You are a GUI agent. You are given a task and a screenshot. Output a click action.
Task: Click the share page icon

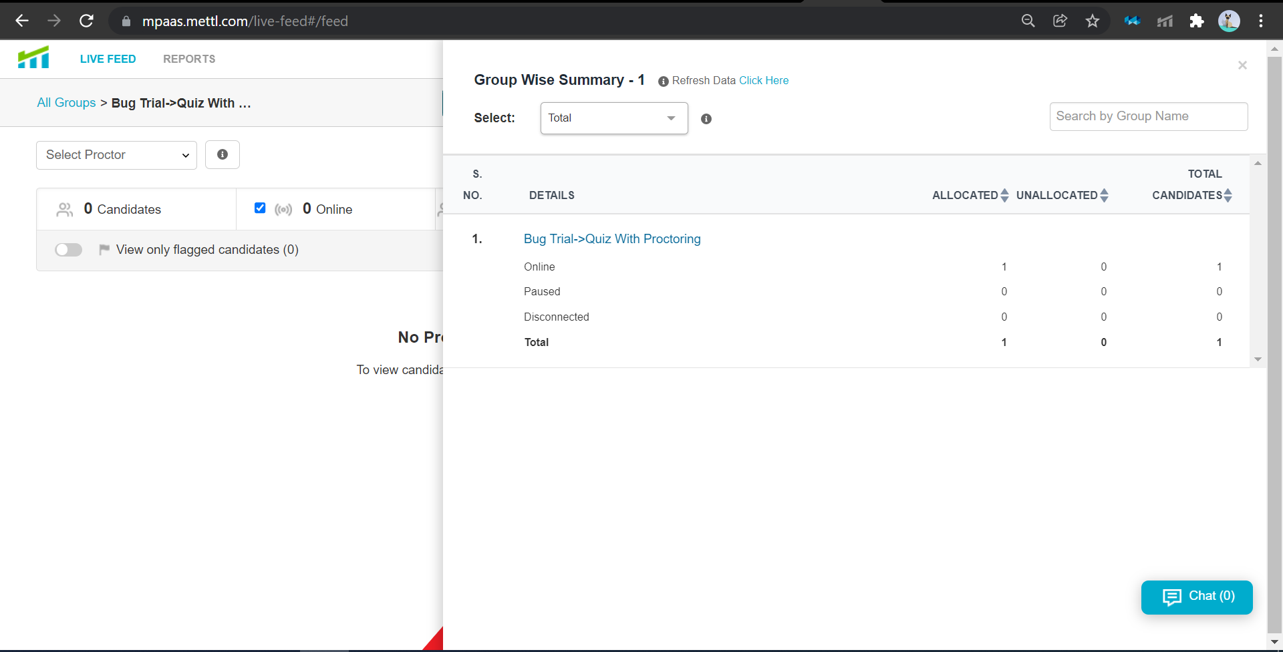tap(1060, 21)
